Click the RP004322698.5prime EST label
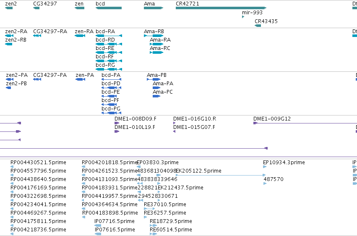 (38, 196)
